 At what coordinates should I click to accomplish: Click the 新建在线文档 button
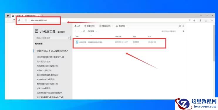[105, 26]
